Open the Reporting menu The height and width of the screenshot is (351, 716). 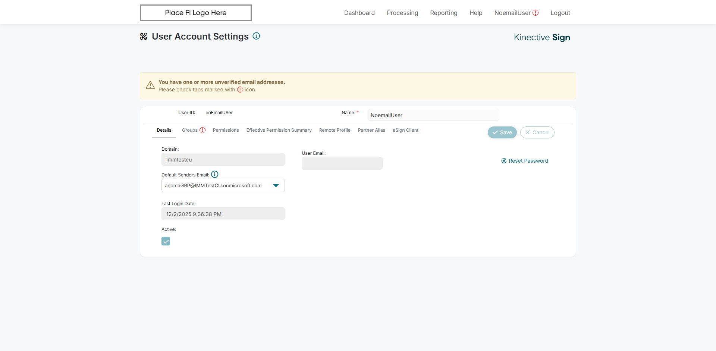443,13
